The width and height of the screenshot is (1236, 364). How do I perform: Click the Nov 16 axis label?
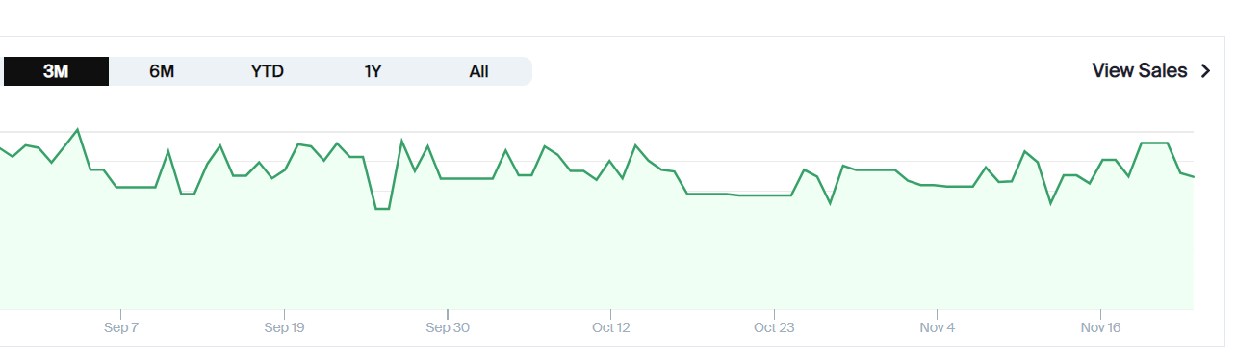tap(1100, 327)
